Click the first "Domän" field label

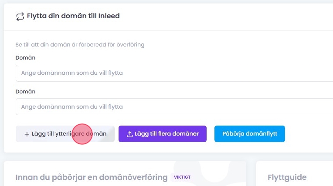pyautogui.click(x=25, y=57)
